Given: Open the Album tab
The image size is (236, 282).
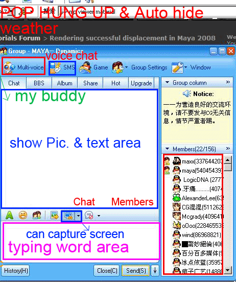Looking at the screenshot, I should point(64,83).
